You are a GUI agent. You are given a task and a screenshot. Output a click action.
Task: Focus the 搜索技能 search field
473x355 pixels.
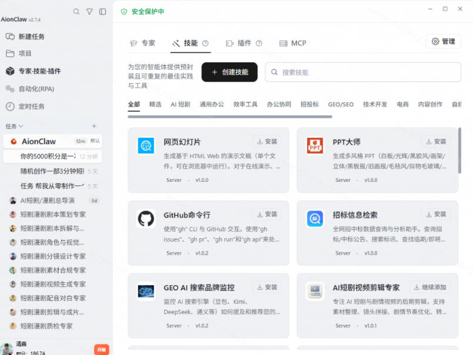point(363,72)
